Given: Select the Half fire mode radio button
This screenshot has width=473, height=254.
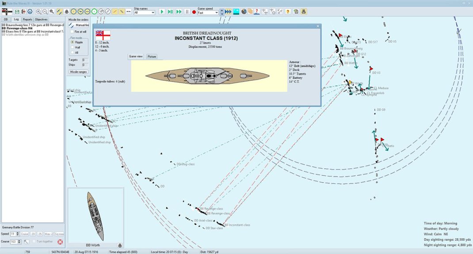Looking at the screenshot, I should [x=72, y=47].
